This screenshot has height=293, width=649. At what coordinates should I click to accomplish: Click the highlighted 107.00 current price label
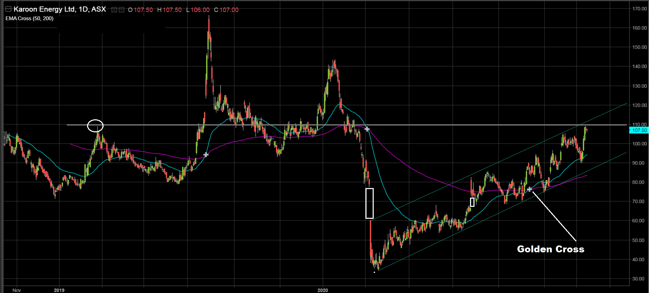point(639,130)
